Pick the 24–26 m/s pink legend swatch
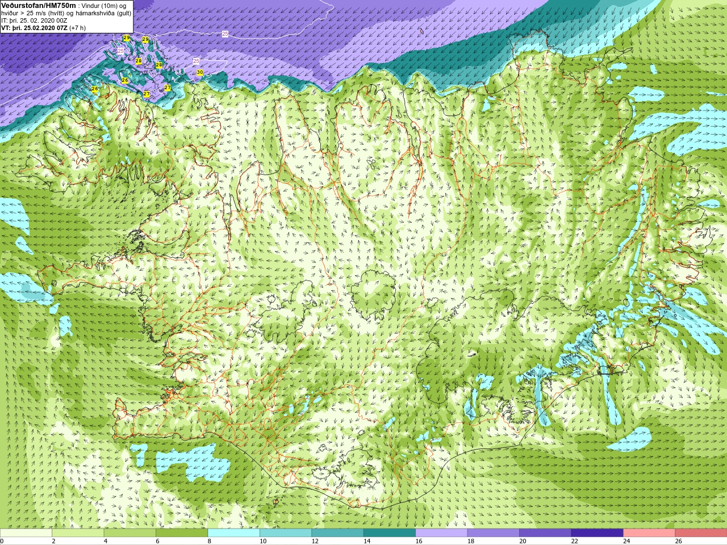Screen dimensions: 727x545 click(649, 533)
